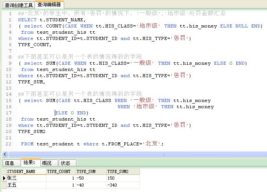Click TYPE_SUM2 alias on line 20
This screenshot has width=267, height=192.
point(32,131)
